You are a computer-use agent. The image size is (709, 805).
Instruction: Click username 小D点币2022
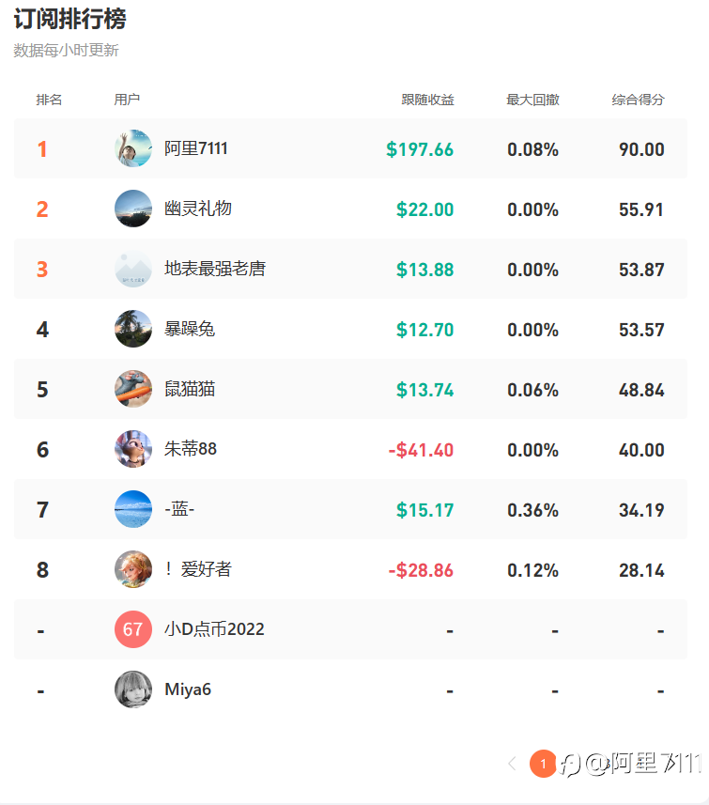[x=214, y=629]
